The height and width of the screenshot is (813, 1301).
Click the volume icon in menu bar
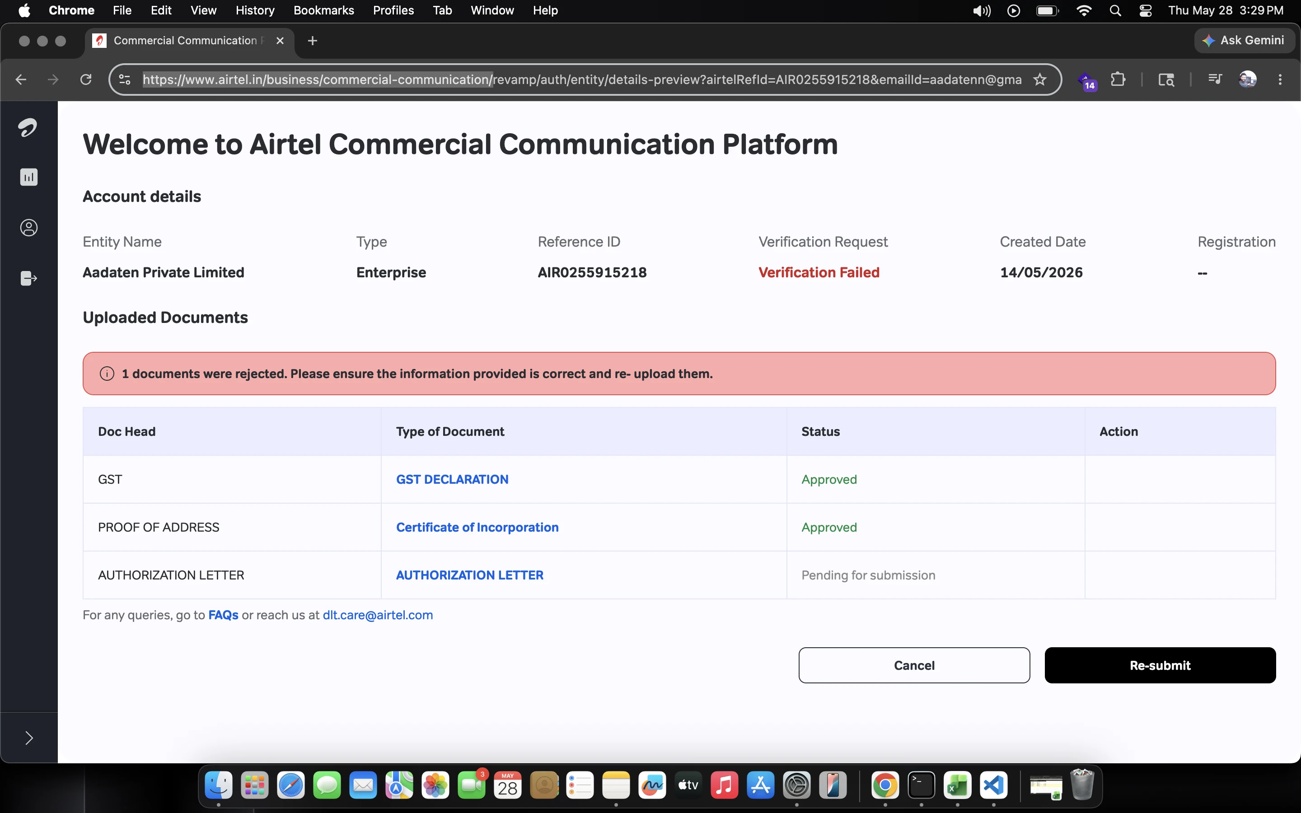tap(982, 11)
